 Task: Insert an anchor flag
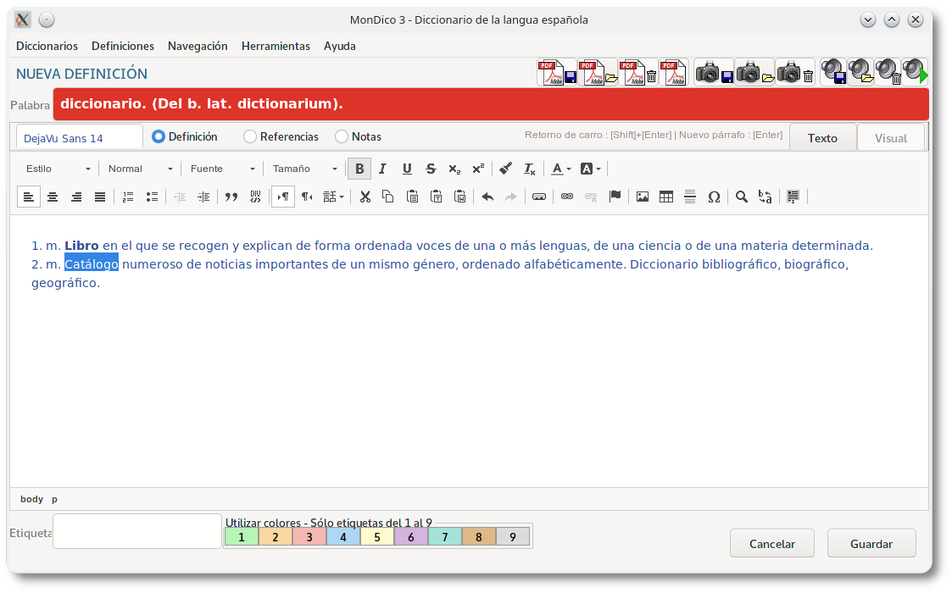coord(615,197)
